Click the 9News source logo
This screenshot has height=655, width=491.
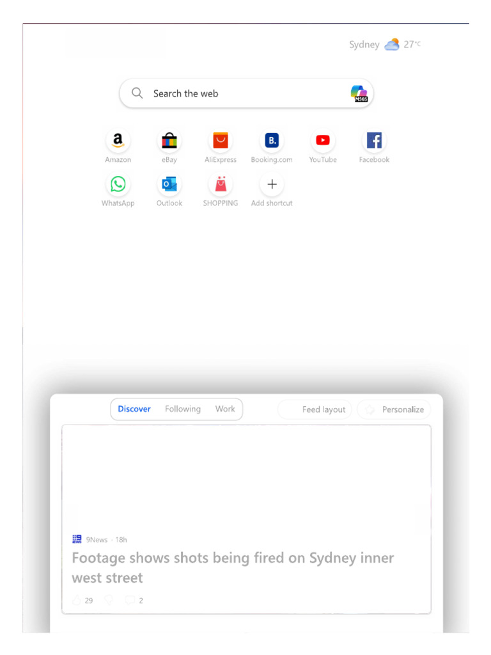coord(77,539)
